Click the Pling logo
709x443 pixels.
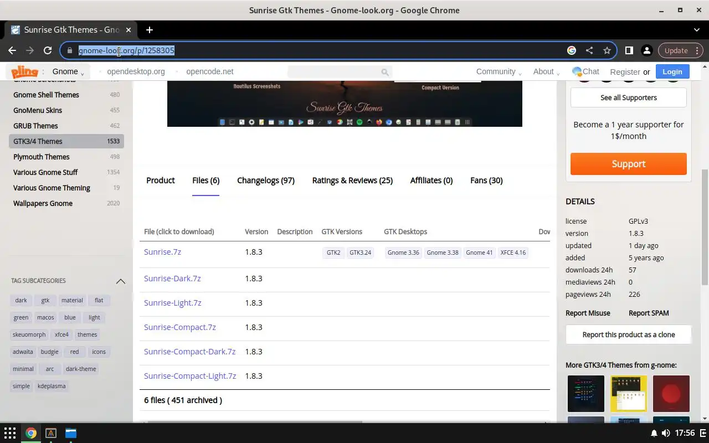click(25, 71)
